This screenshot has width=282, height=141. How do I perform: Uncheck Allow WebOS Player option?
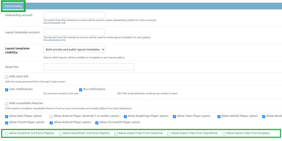click(x=219, y=116)
